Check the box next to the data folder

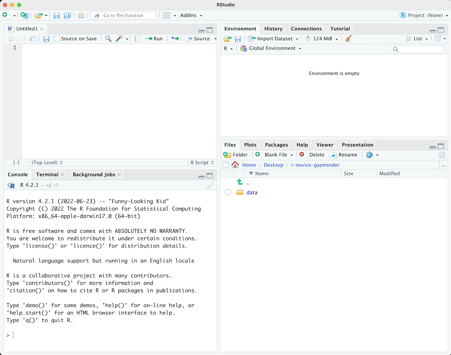click(228, 192)
